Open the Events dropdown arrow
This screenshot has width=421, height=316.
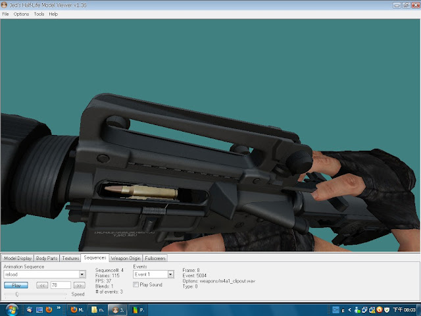[170, 275]
